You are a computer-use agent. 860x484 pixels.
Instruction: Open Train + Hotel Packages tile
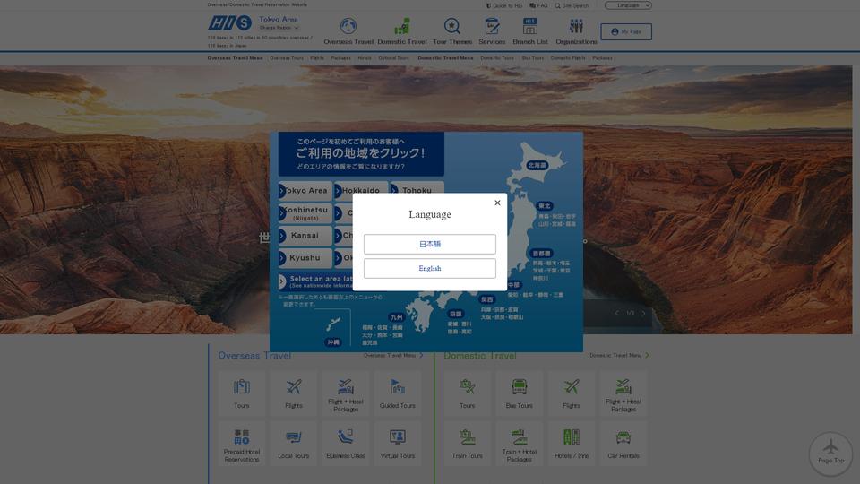point(520,444)
